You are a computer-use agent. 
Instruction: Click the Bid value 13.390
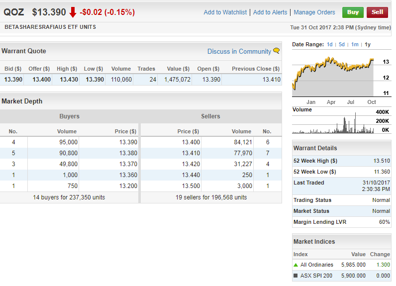point(13,80)
